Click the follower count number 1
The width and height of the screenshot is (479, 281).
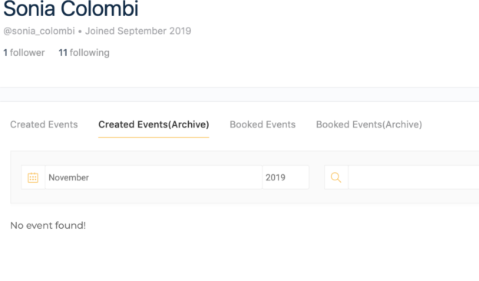coord(5,53)
